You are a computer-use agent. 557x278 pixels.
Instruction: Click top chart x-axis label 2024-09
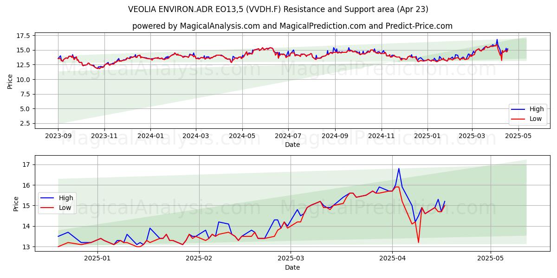[x=335, y=136]
